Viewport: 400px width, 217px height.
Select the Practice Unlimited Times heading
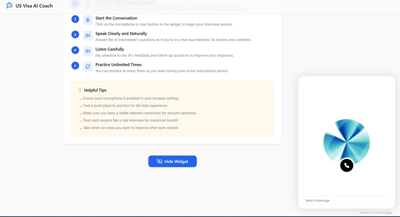pos(118,65)
